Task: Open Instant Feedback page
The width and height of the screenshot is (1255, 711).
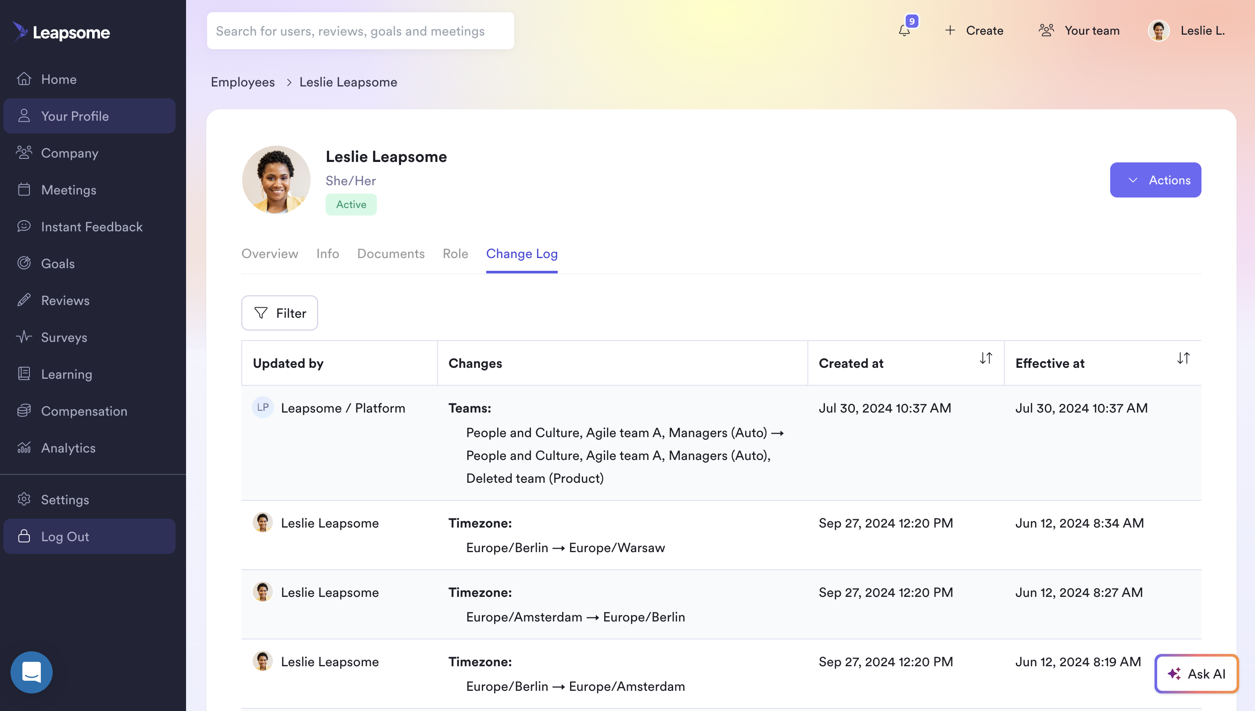Action: point(90,226)
